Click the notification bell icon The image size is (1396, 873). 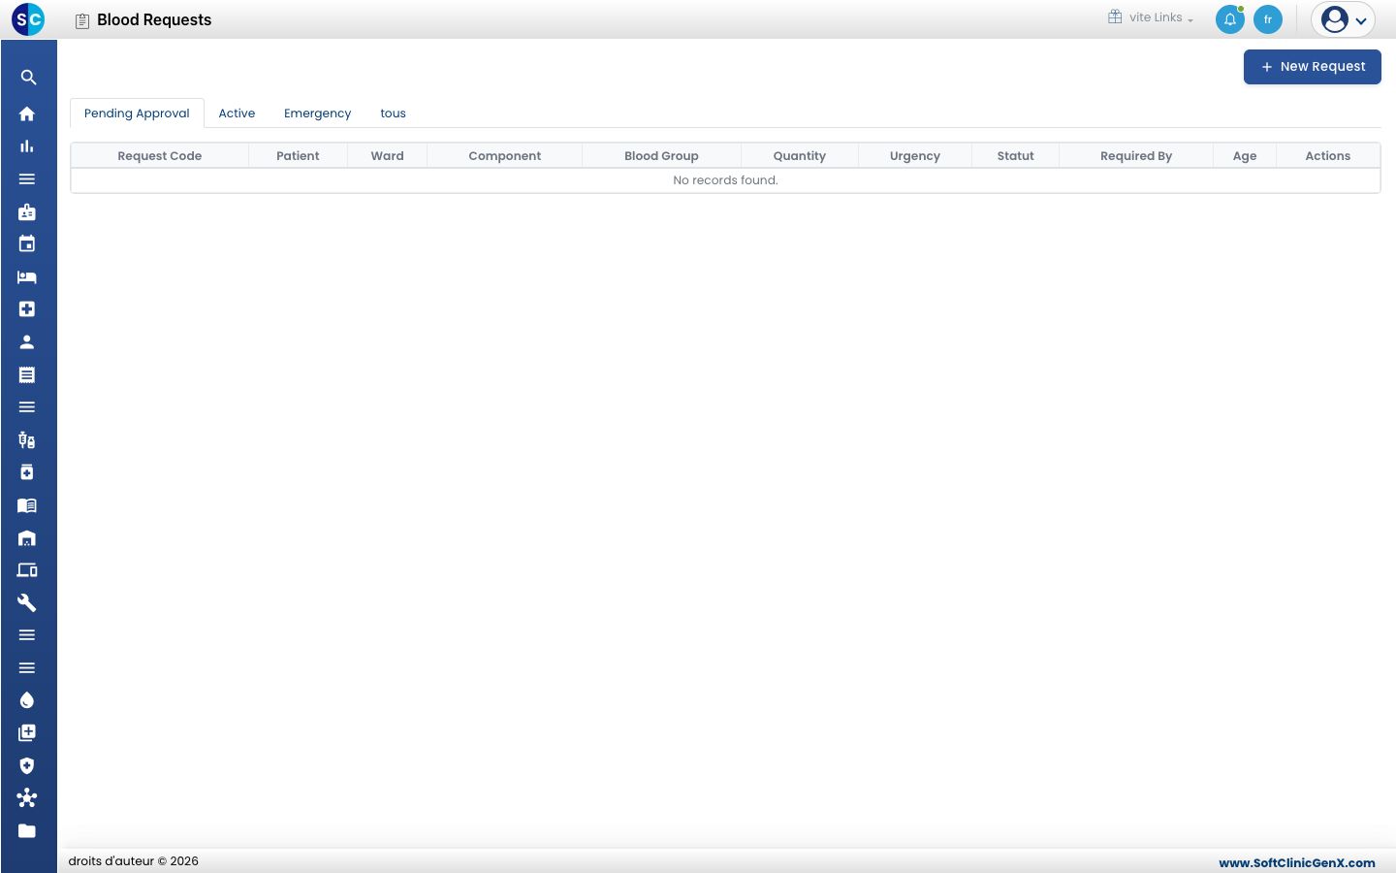pos(1230,19)
